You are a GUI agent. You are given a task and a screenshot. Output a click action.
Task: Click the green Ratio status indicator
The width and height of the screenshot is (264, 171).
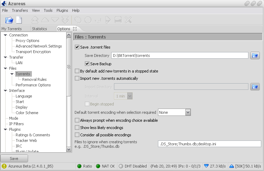point(79,166)
